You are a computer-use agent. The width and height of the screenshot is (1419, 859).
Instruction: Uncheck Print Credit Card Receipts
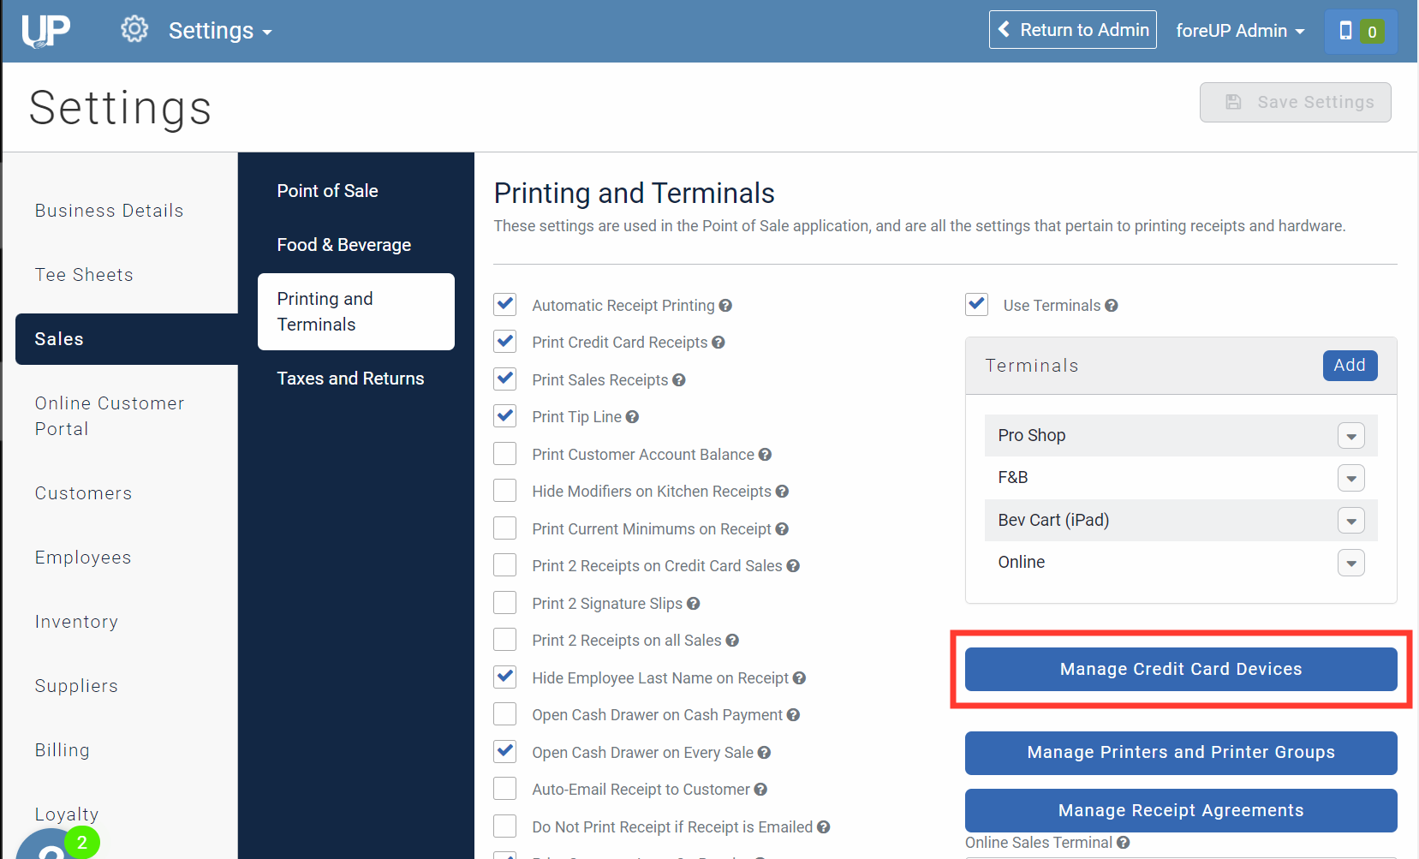[504, 341]
